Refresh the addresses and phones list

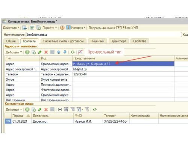pyautogui.click(x=73, y=52)
